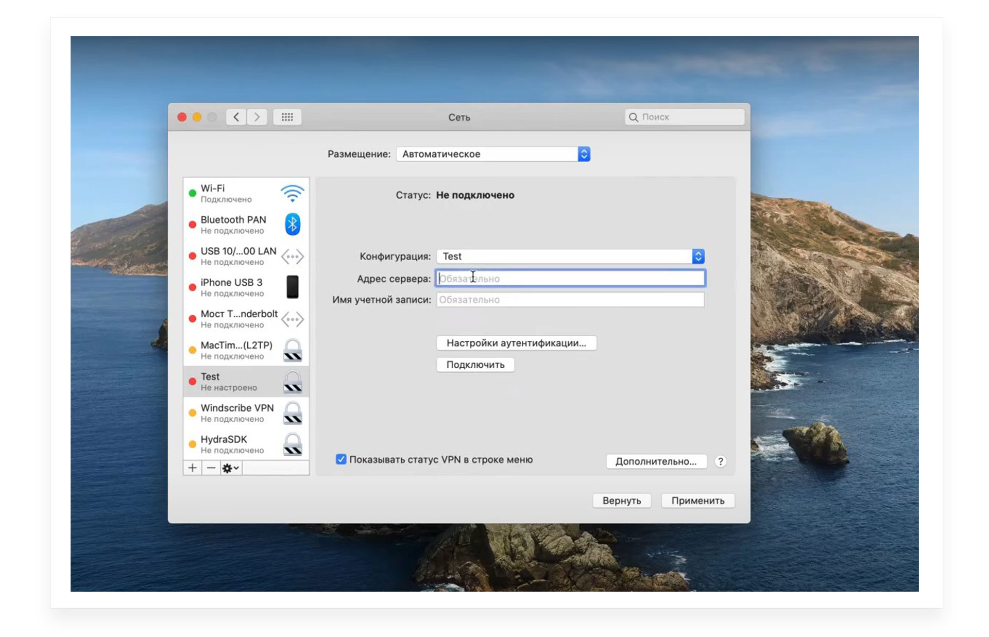Add a new network service with plus

tap(192, 468)
